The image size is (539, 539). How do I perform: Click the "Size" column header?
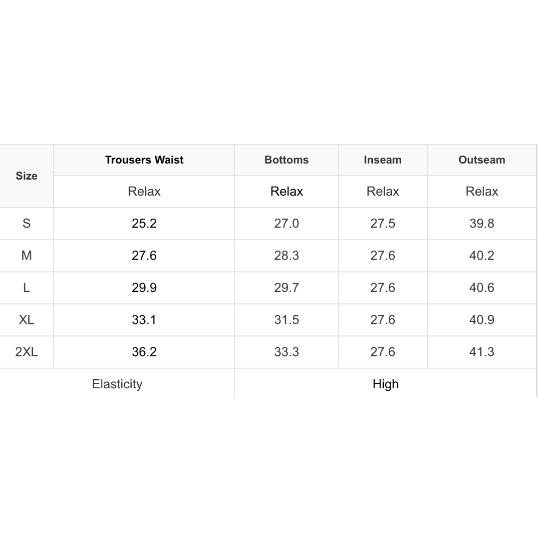point(26,176)
